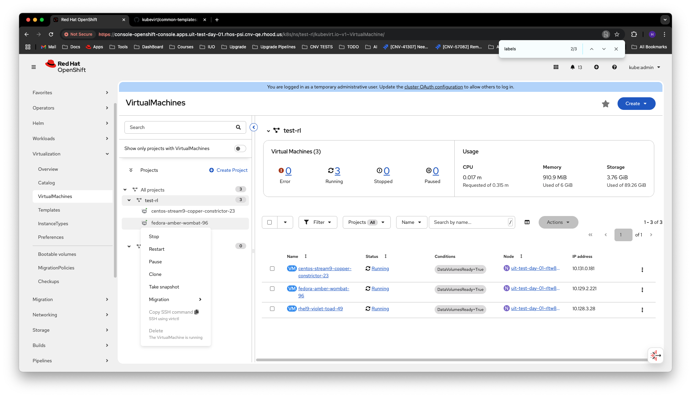Toggle Show only projects with VirtualMachines
691x397 pixels.
point(240,149)
